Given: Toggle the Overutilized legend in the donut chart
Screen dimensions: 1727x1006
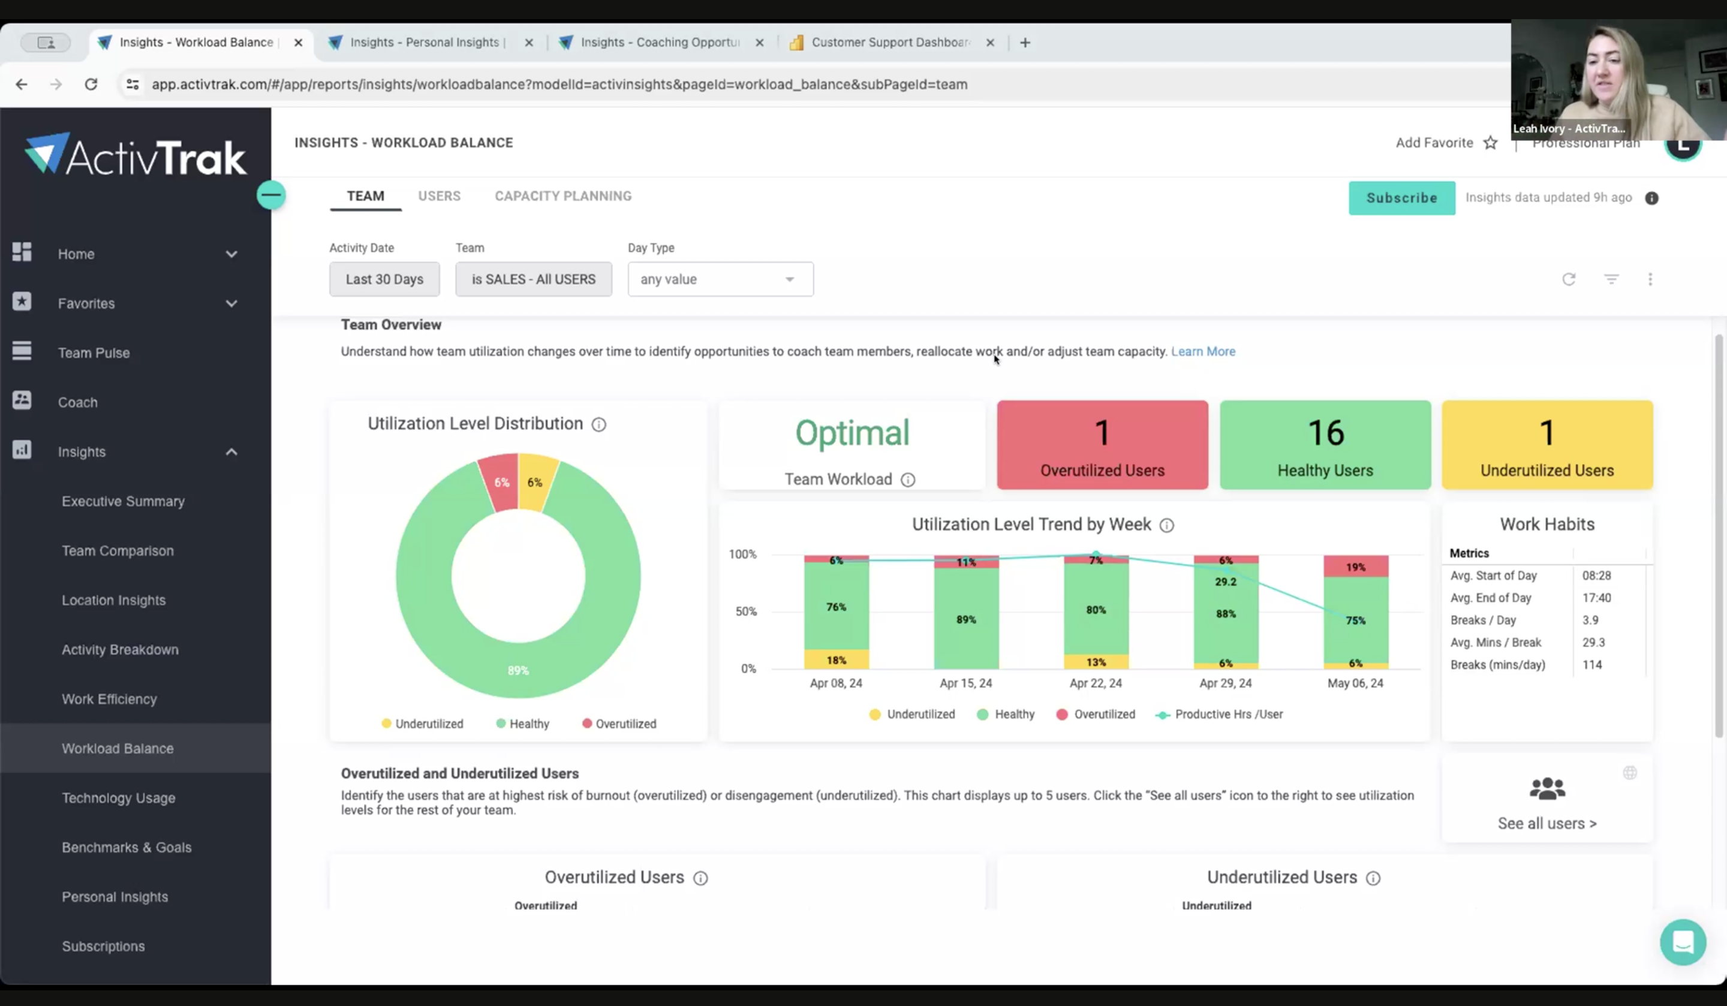Looking at the screenshot, I should [x=619, y=724].
